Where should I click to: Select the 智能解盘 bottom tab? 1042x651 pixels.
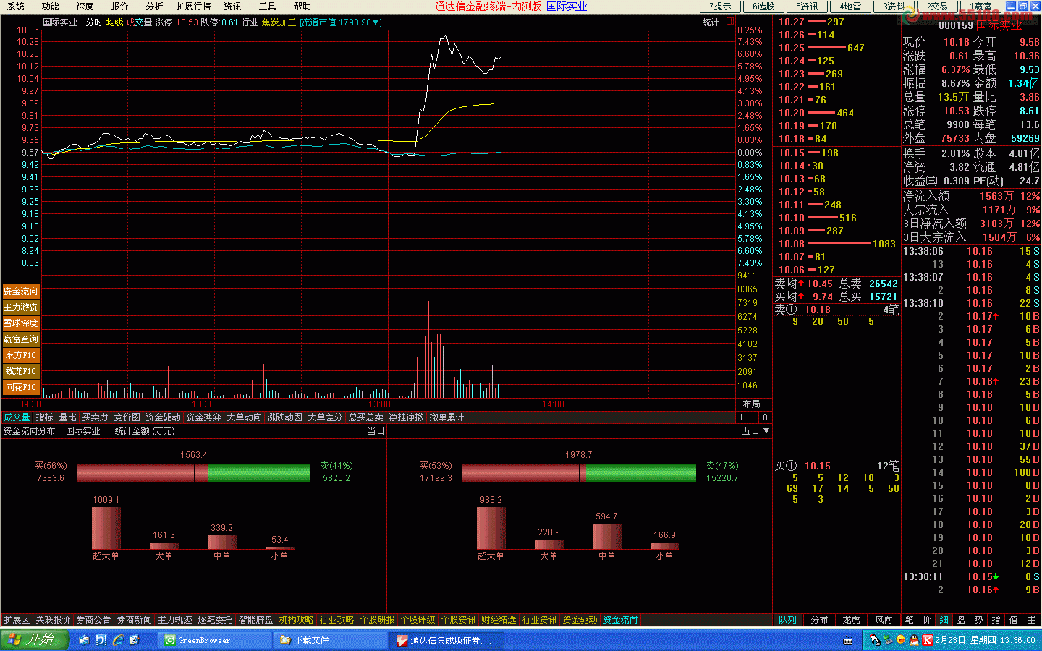255,620
